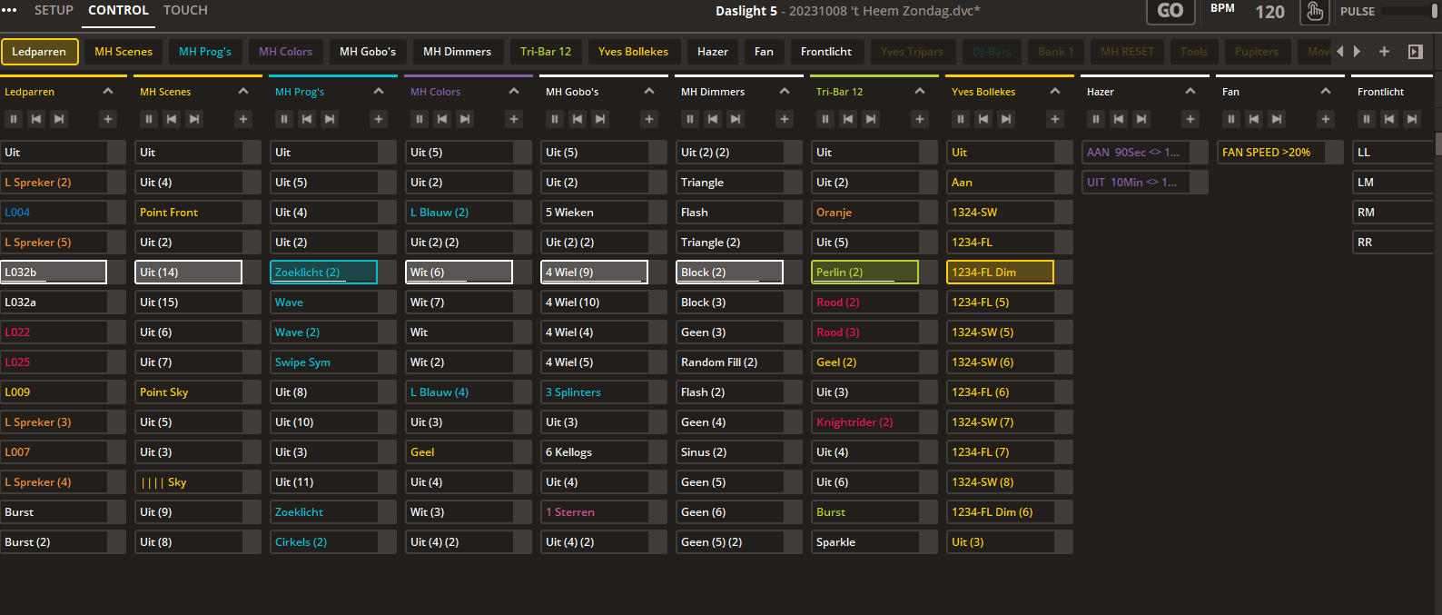This screenshot has width=1442, height=615.
Task: Add a new page tab with plus
Action: pyautogui.click(x=1384, y=52)
